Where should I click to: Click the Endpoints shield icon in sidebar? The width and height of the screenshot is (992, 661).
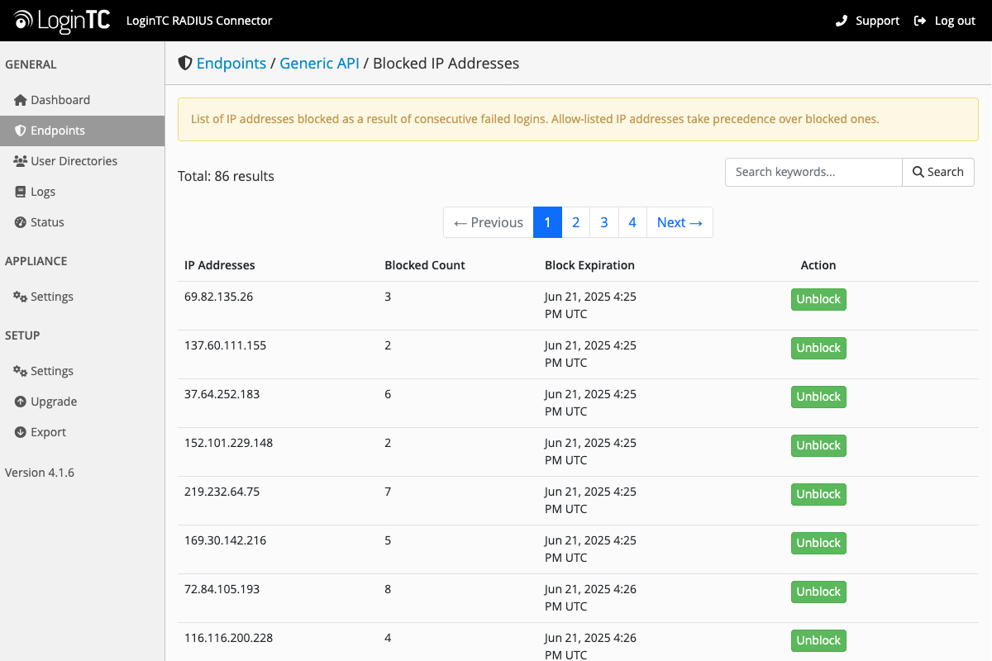click(x=21, y=131)
